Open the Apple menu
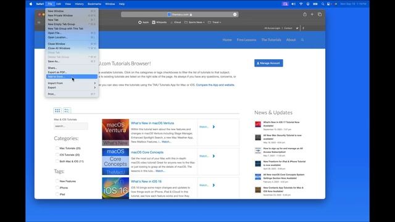Screen dimensions: 395x222 point(31,4)
